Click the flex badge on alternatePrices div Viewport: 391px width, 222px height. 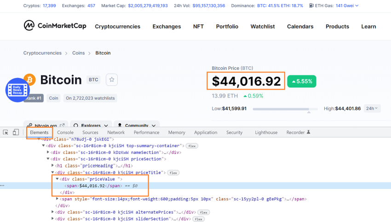204,212
